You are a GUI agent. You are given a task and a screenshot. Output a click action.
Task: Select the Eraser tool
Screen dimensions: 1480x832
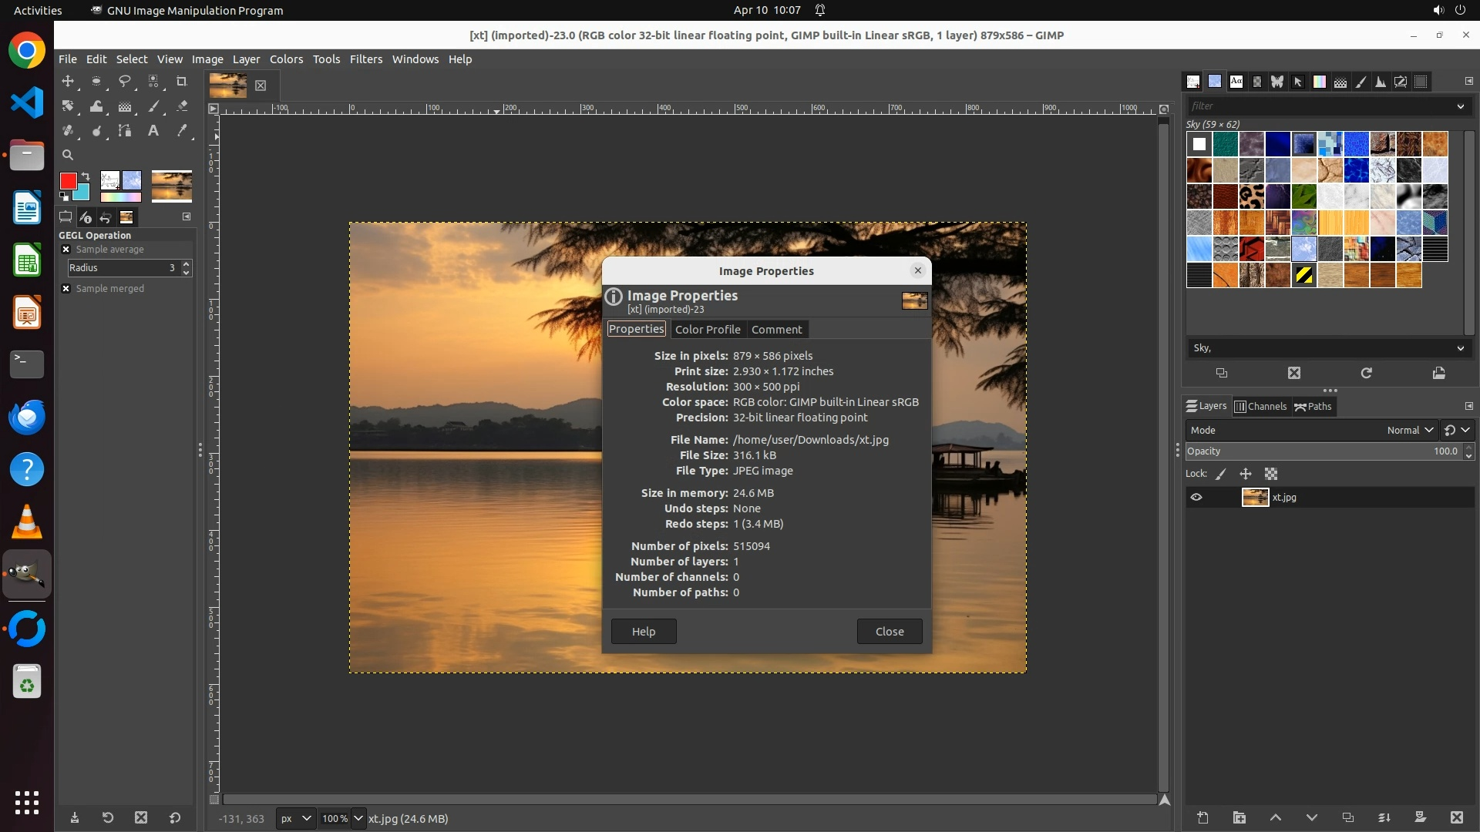[182, 106]
